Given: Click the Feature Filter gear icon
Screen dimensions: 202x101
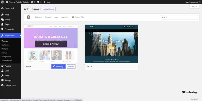Looking at the screenshot, I should (x=73, y=17).
